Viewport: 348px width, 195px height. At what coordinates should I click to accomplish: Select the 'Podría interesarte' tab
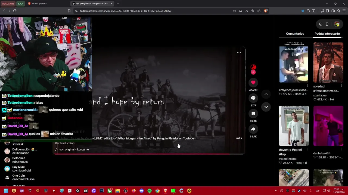click(327, 34)
